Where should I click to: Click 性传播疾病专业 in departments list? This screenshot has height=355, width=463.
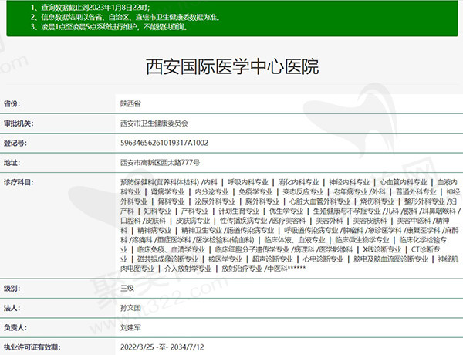244,221
